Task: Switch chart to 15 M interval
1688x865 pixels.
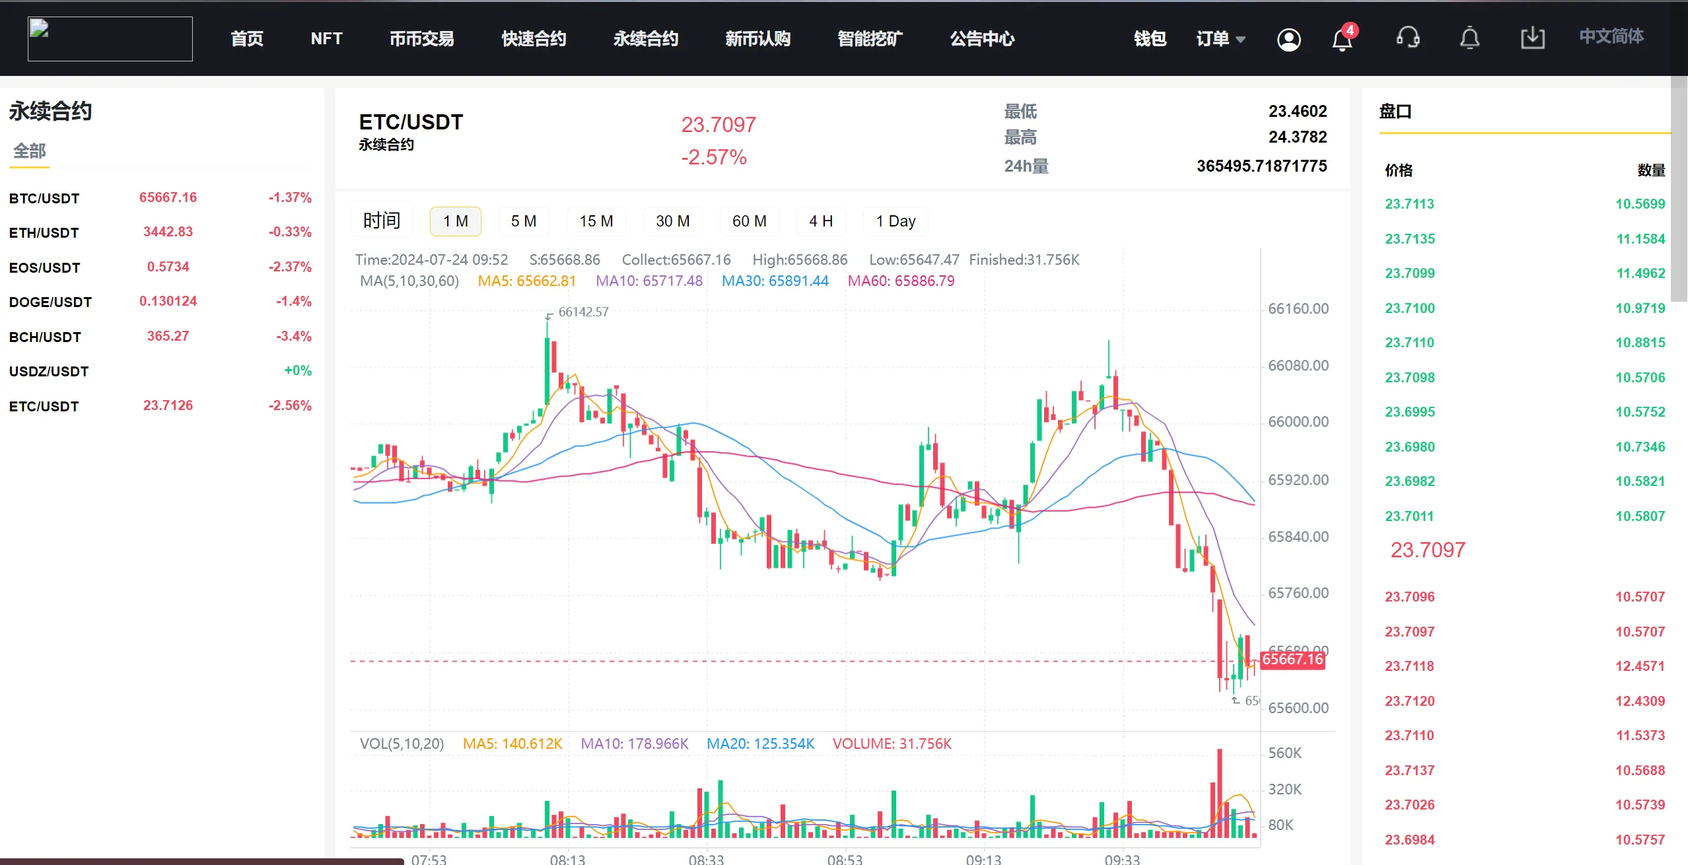Action: pos(596,221)
